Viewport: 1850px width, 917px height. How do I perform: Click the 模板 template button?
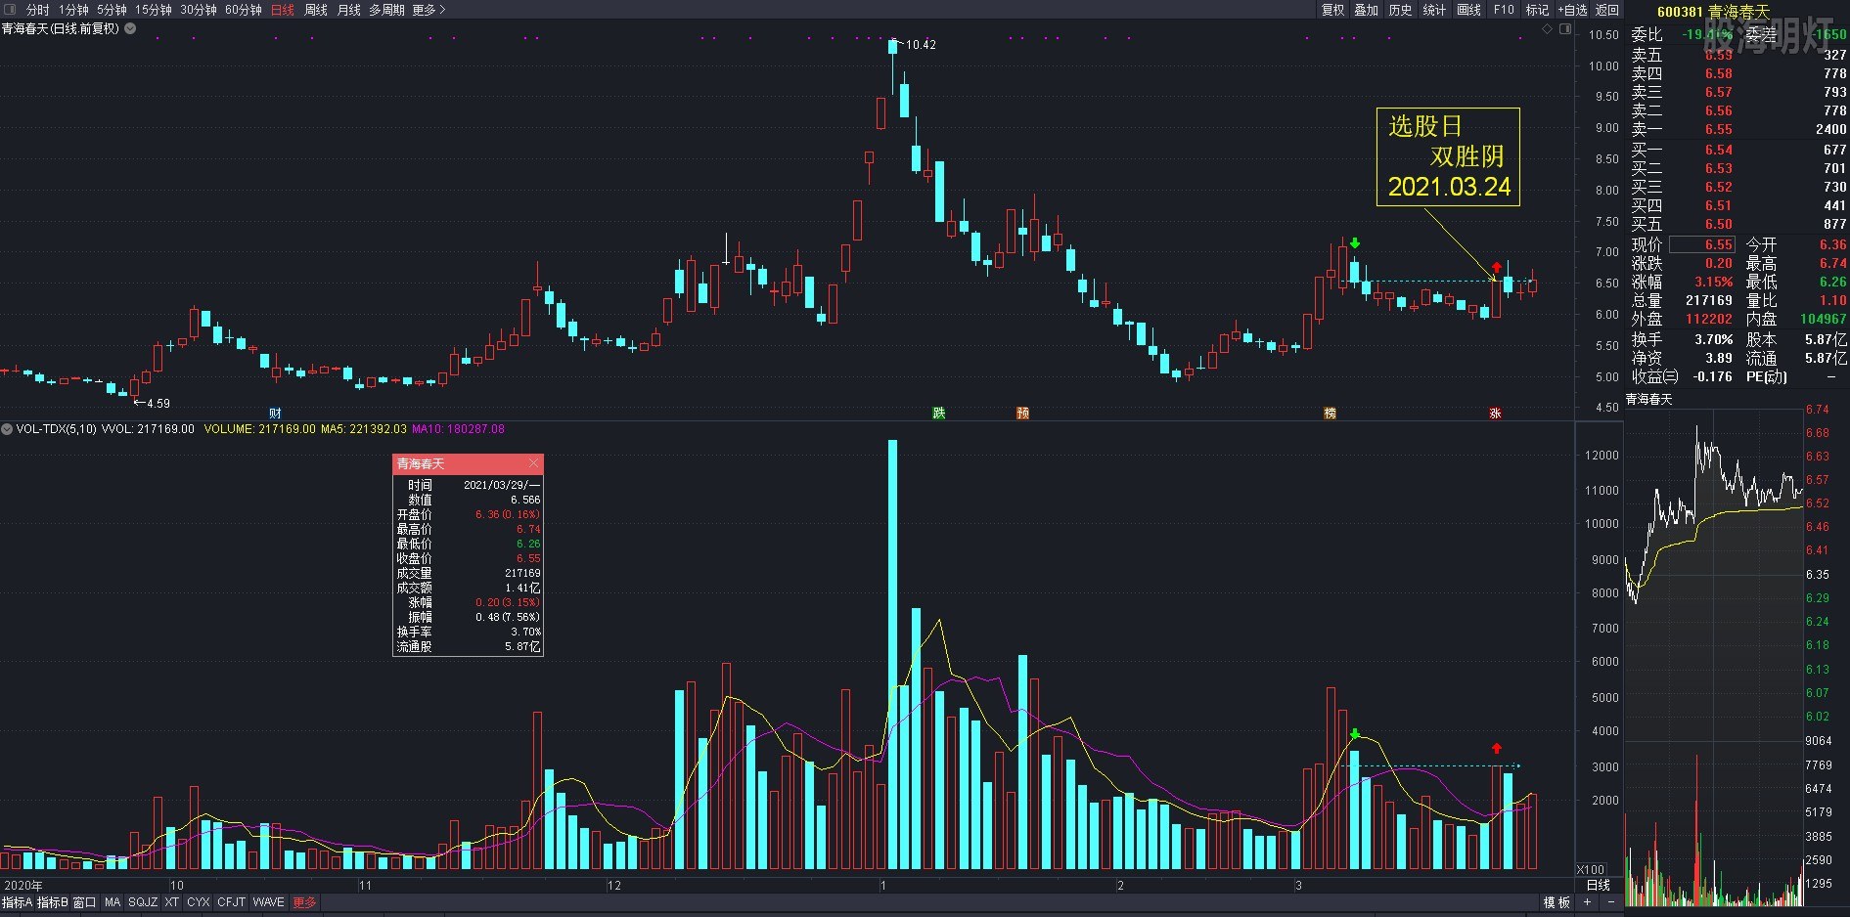click(x=1557, y=902)
